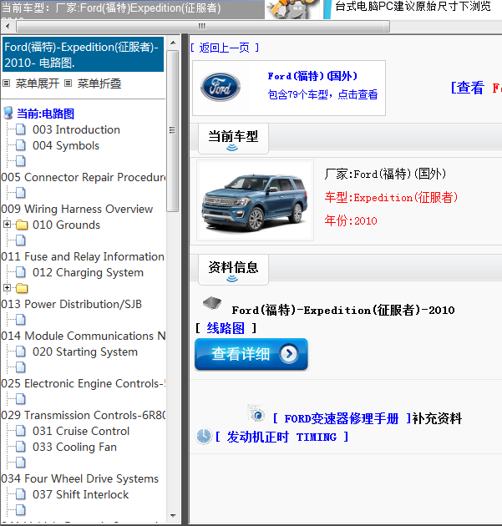Viewport: 502px width, 526px height.
Task: Open FORD变速器修理手册 link
Action: tap(342, 418)
